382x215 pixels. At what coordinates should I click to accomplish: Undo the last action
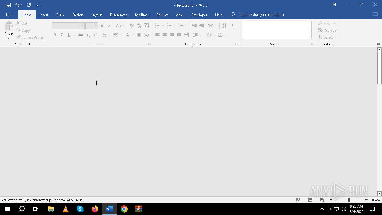tap(17, 5)
